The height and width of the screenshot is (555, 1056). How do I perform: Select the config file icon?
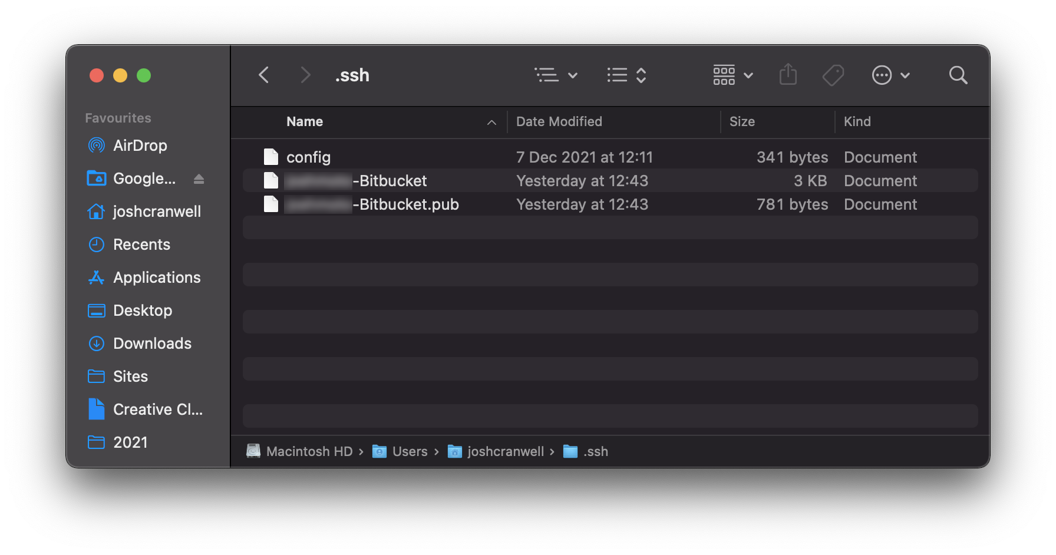coord(271,157)
